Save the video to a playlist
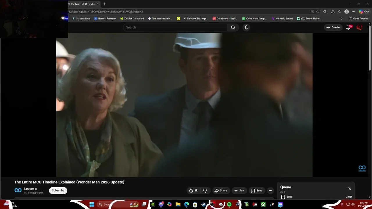Image resolution: width=372 pixels, height=209 pixels. click(x=256, y=190)
